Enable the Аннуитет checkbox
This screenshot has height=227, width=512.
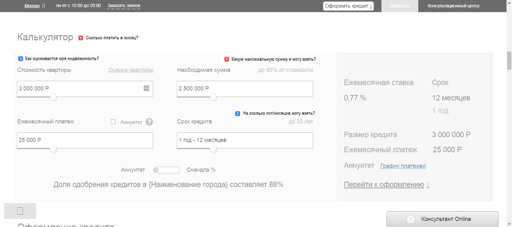[x=113, y=122]
